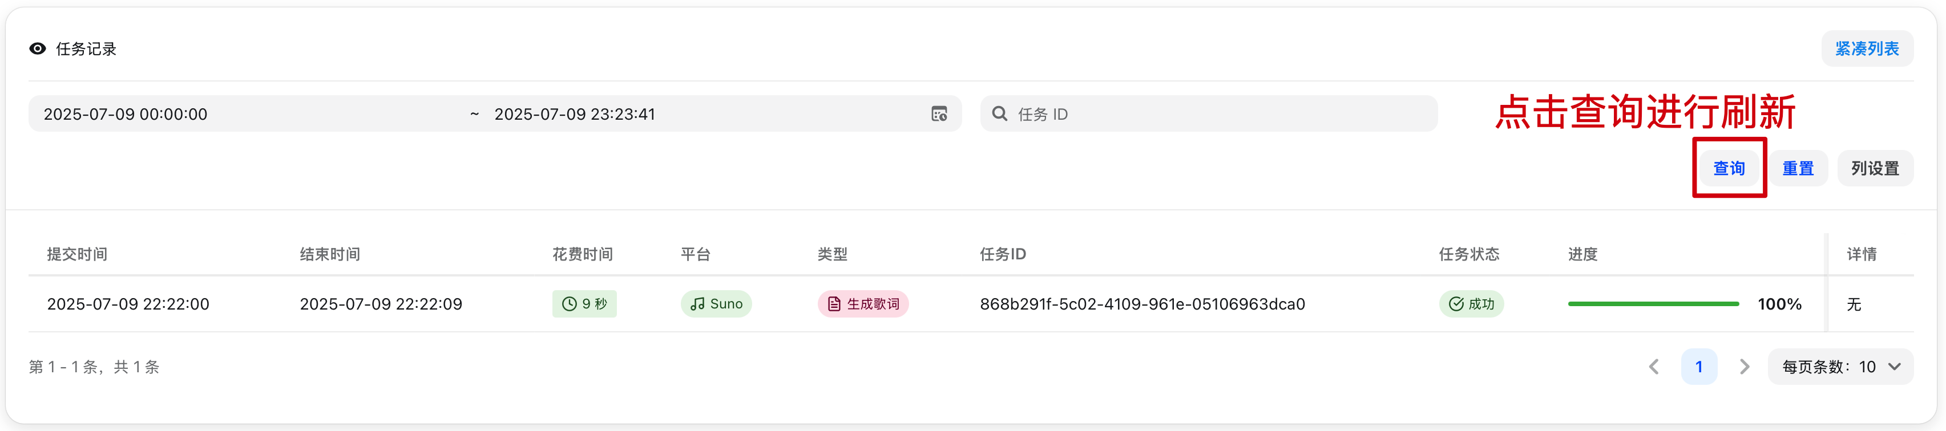Click the 任务ID column header
The image size is (1946, 431).
click(x=1003, y=254)
